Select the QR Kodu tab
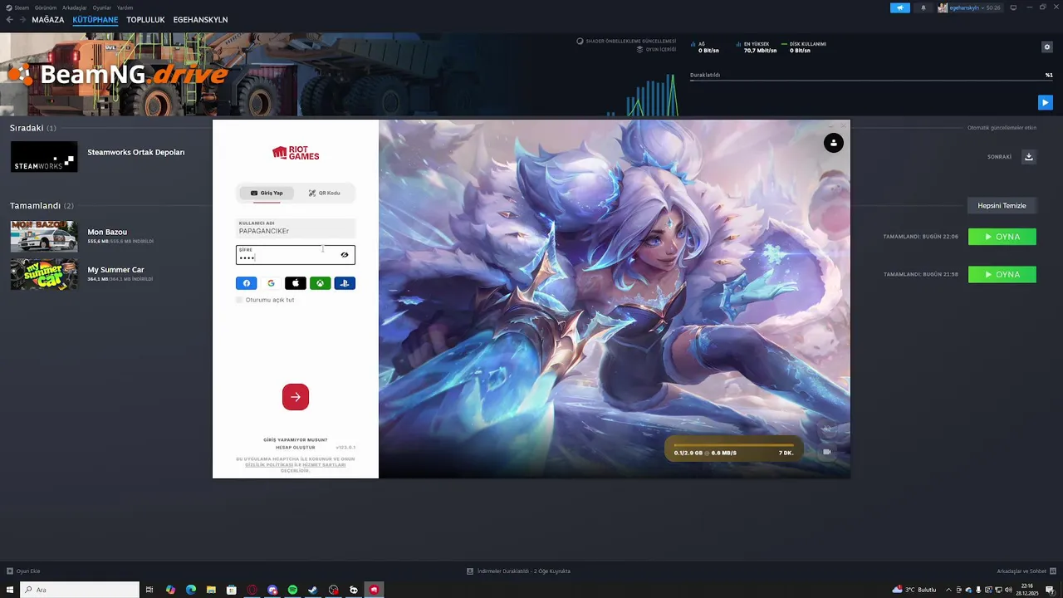Image resolution: width=1063 pixels, height=598 pixels. click(324, 193)
